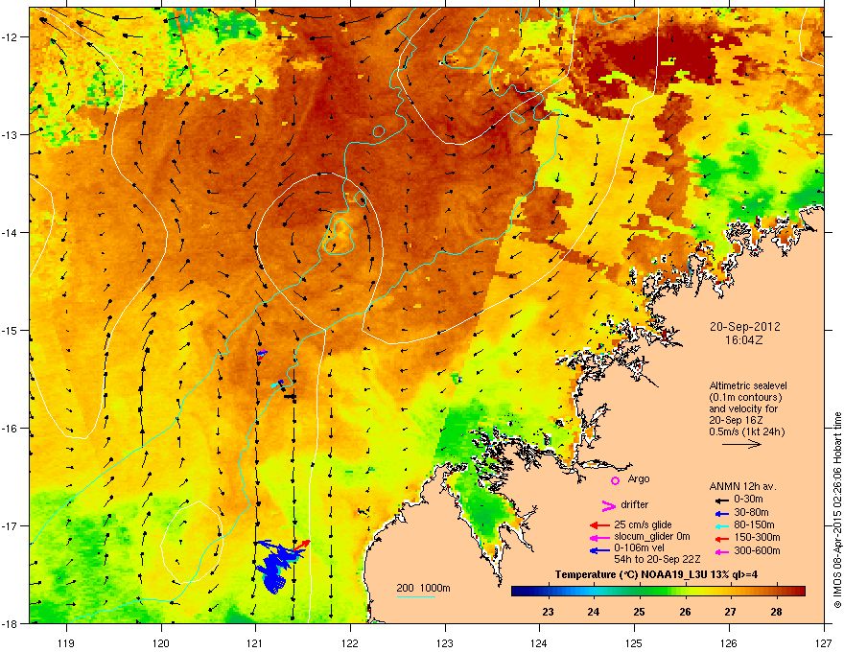This screenshot has height=652, width=844.
Task: Click the colorbar tick label 23
Action: pos(548,612)
